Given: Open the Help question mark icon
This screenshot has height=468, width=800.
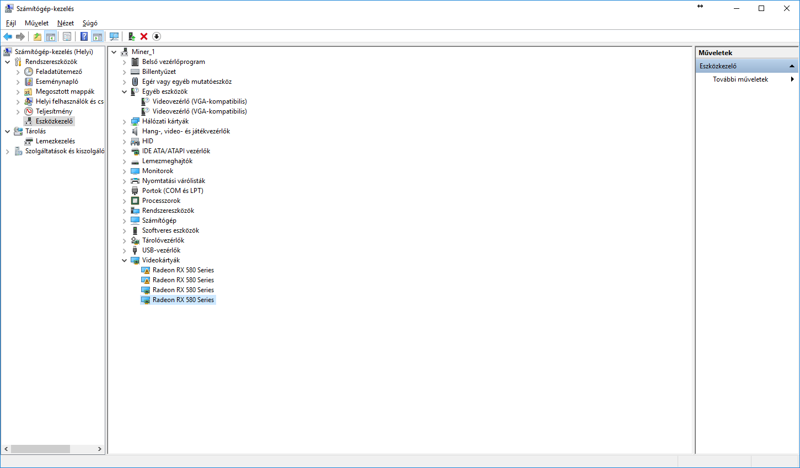Looking at the screenshot, I should click(x=84, y=36).
